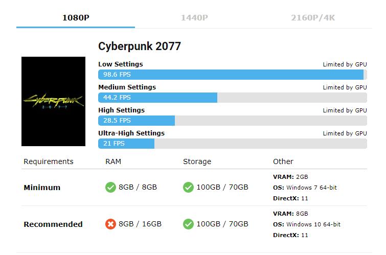The image size is (386, 255).
Task: Click the Cyberpunk 2077 cover thumbnail
Action: (x=53, y=101)
